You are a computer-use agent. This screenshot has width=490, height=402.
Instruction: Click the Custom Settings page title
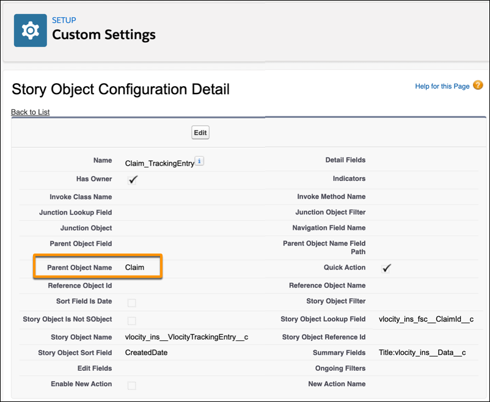pos(104,35)
